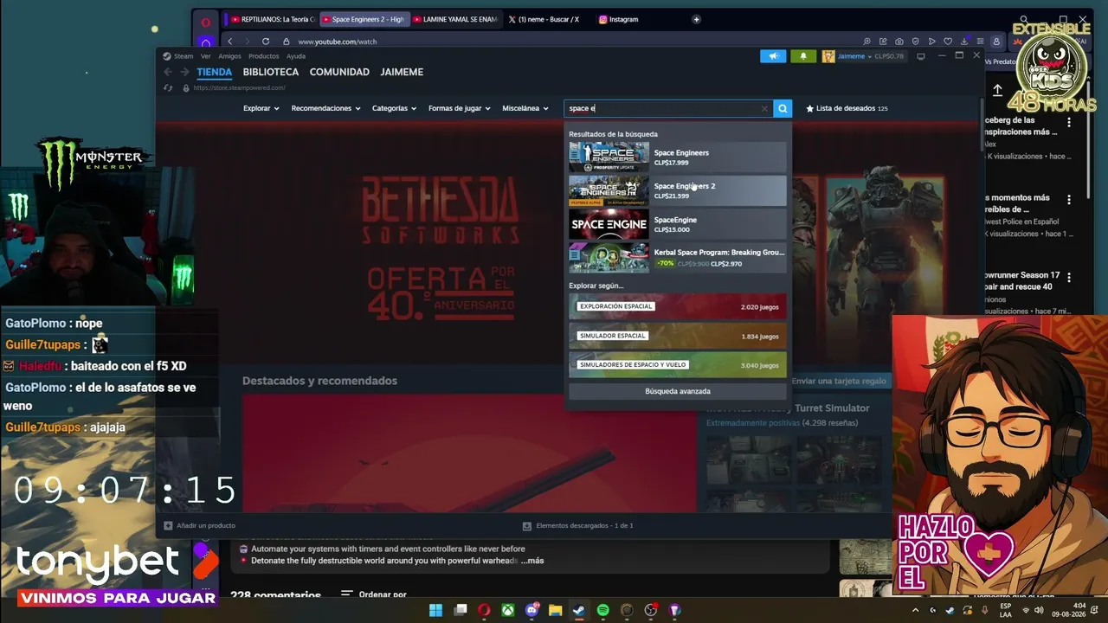Open Task View on the taskbar
Screen dimensions: 1108x623
[x=461, y=610]
